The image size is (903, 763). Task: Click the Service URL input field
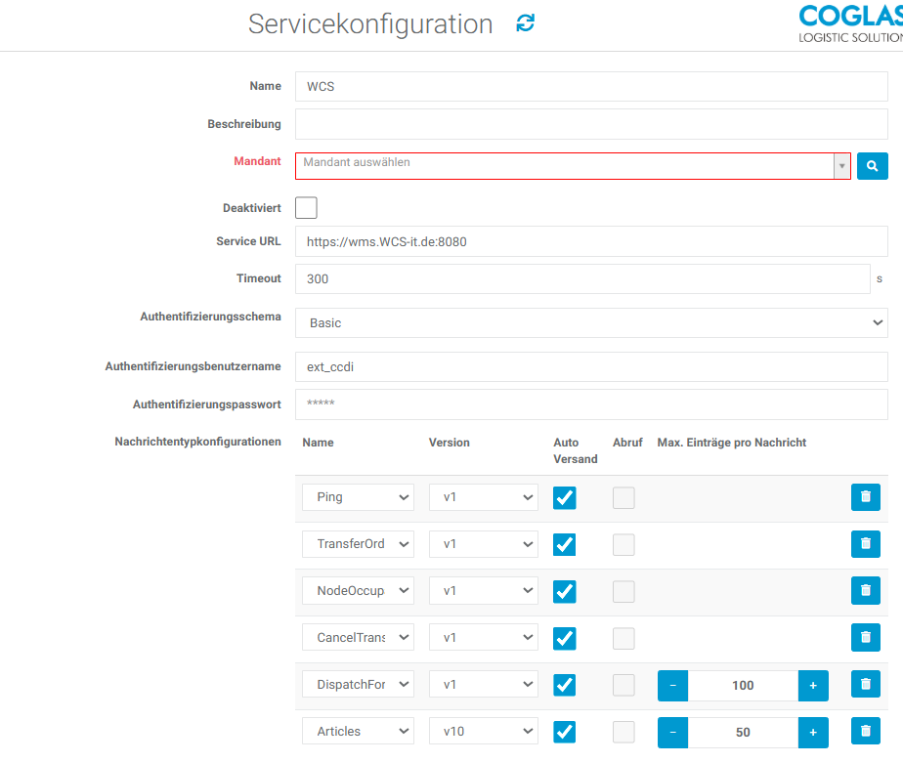[x=591, y=241]
